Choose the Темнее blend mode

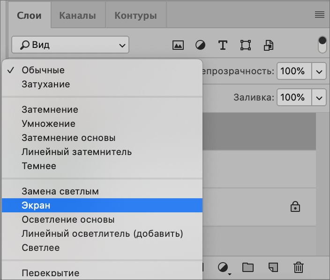tap(102, 166)
